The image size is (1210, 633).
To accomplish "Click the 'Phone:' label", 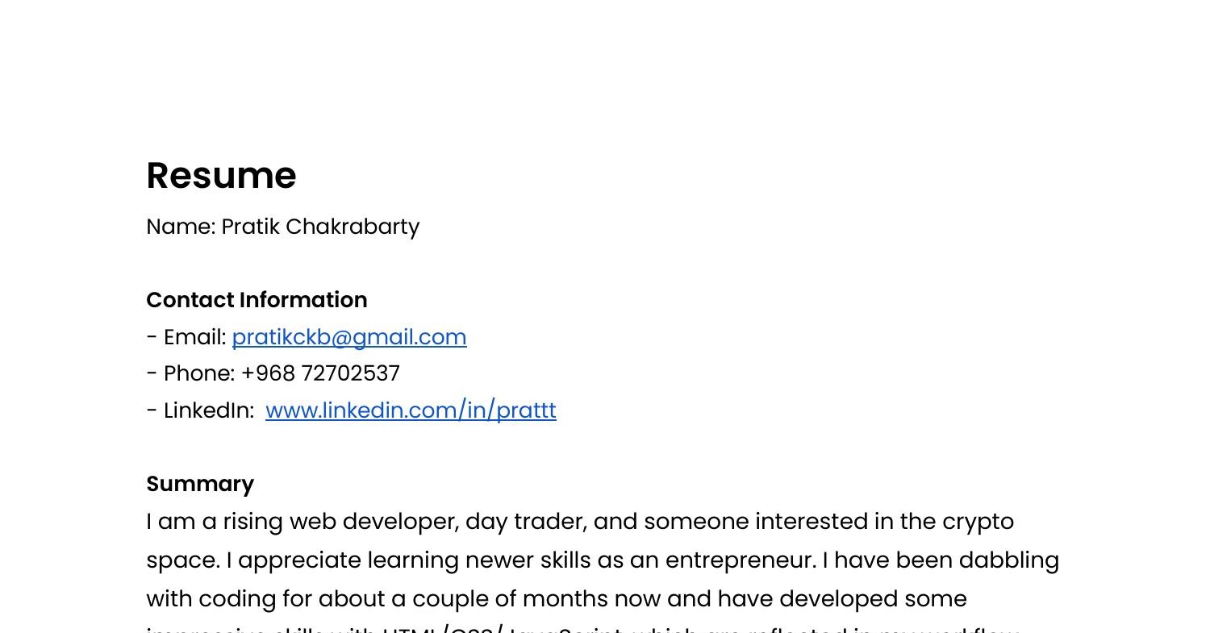I will tap(198, 374).
